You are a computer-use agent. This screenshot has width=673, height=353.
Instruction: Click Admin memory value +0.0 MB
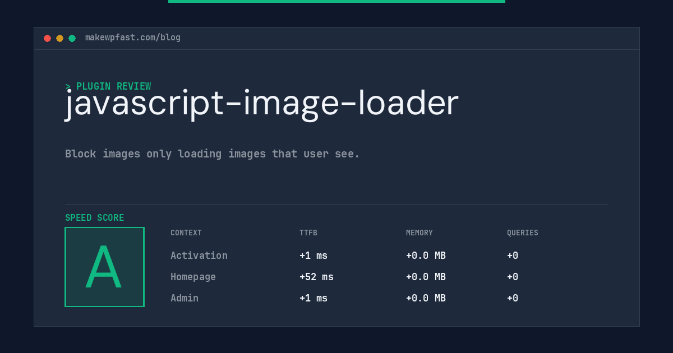pos(426,298)
